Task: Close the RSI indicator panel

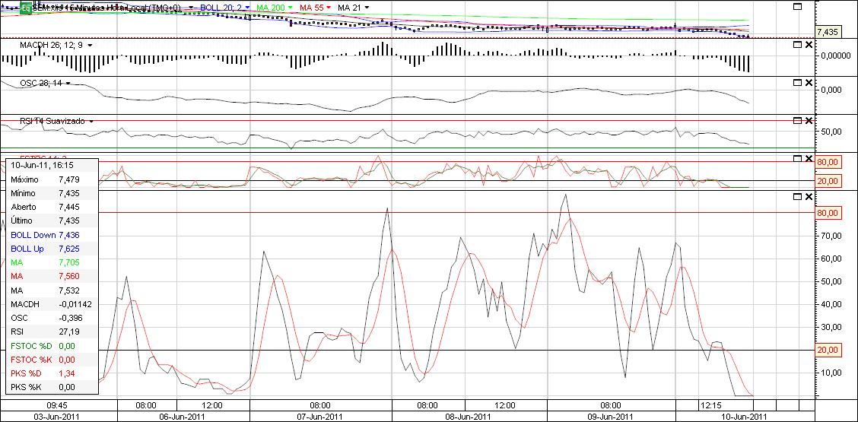Action: tap(809, 120)
